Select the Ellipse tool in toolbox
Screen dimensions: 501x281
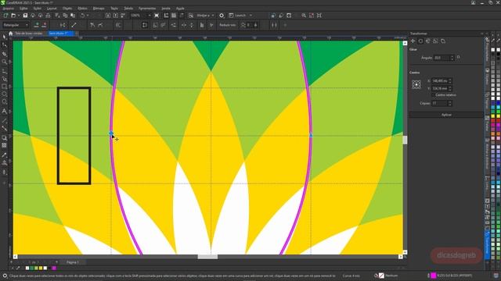point(4,94)
